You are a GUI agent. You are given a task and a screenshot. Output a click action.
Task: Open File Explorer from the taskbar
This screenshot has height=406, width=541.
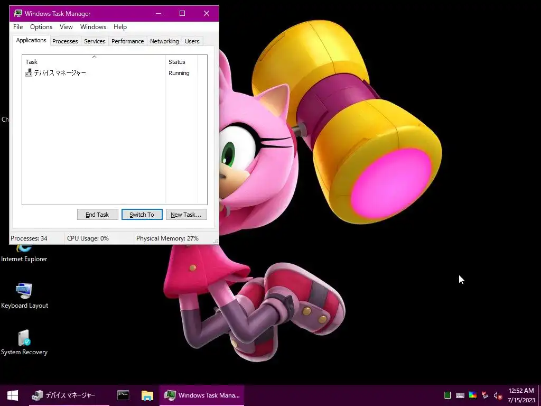coord(147,395)
